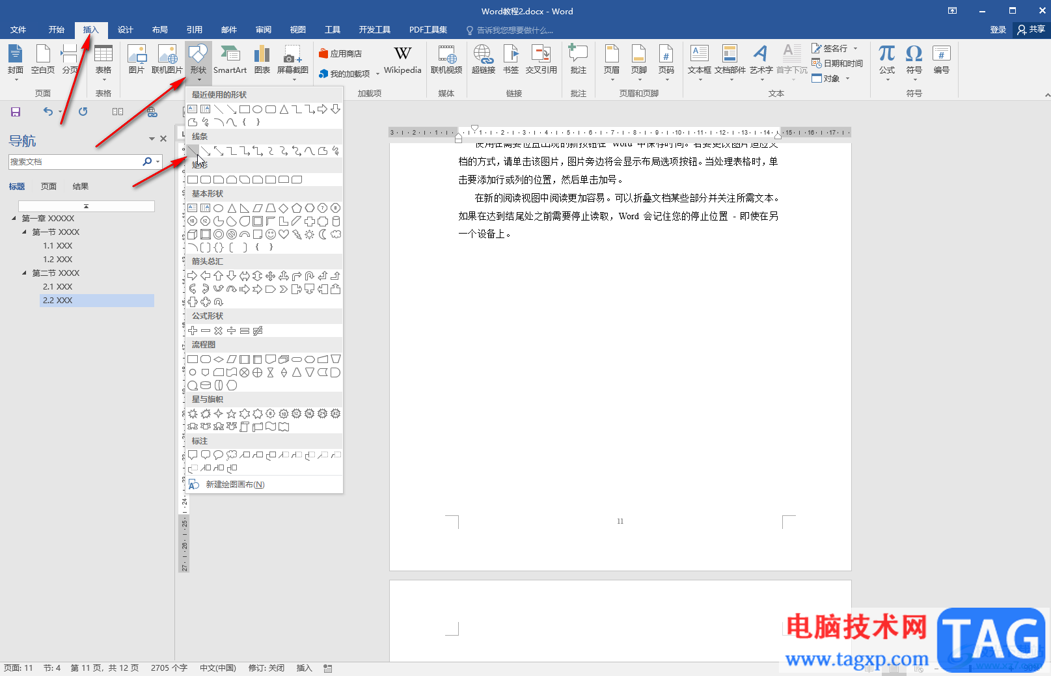Click the search magnifier in navigation pane
This screenshot has width=1051, height=676.
pos(147,161)
